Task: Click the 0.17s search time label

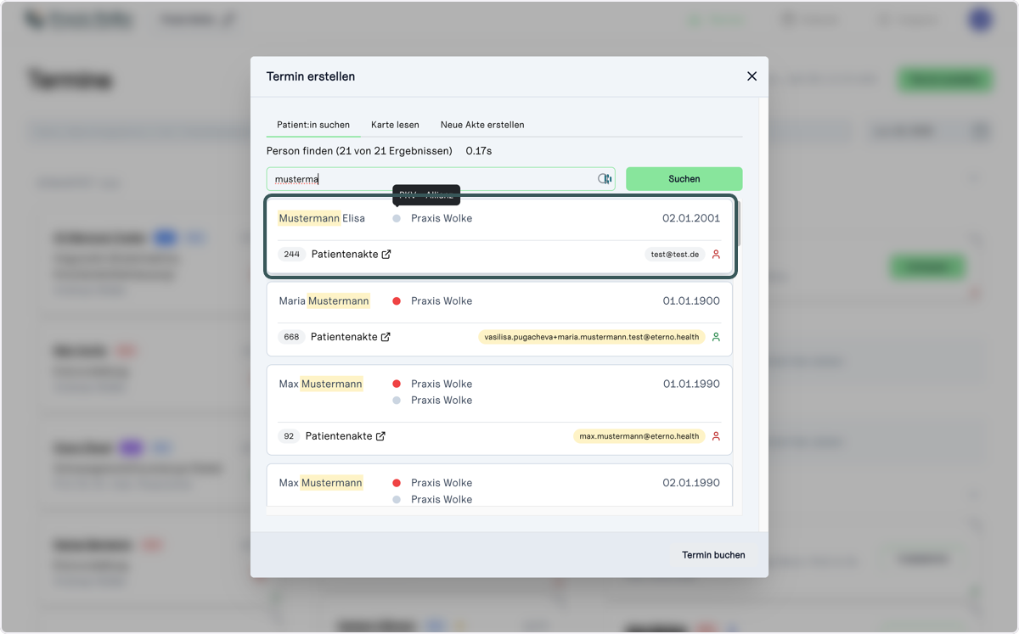Action: 479,151
